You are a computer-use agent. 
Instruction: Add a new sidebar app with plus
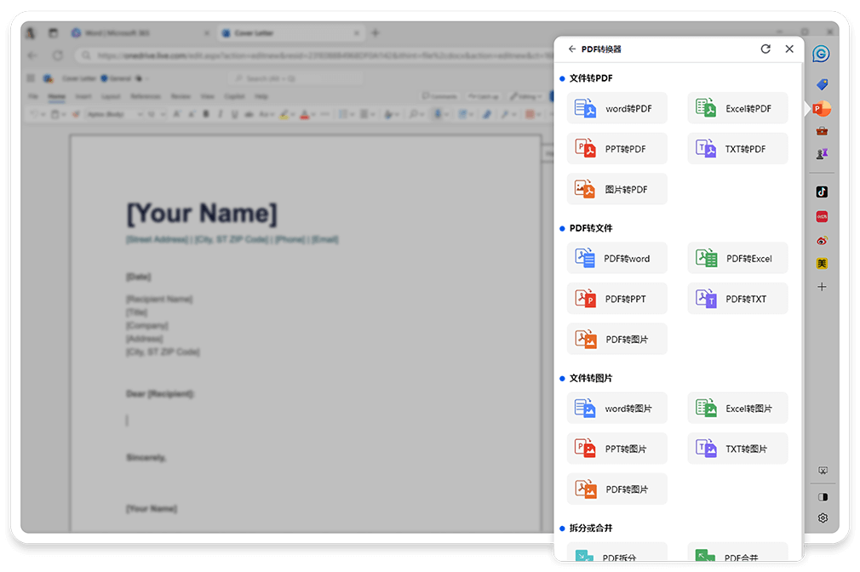pos(822,287)
